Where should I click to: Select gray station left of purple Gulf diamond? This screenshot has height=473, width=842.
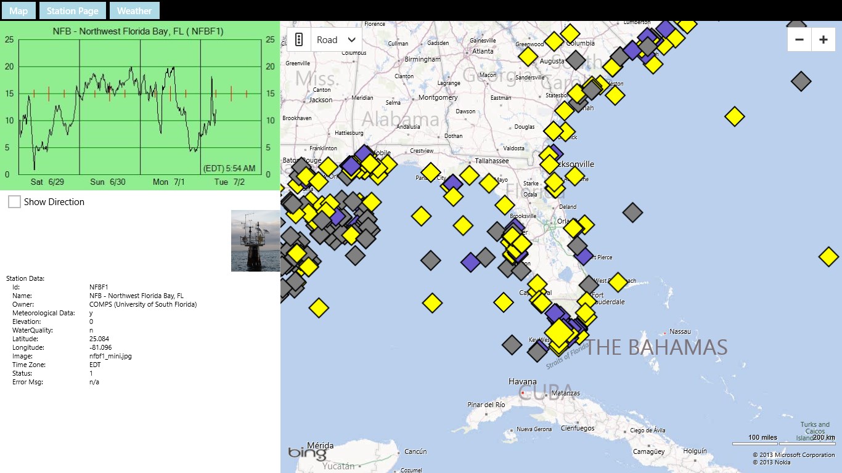point(431,261)
